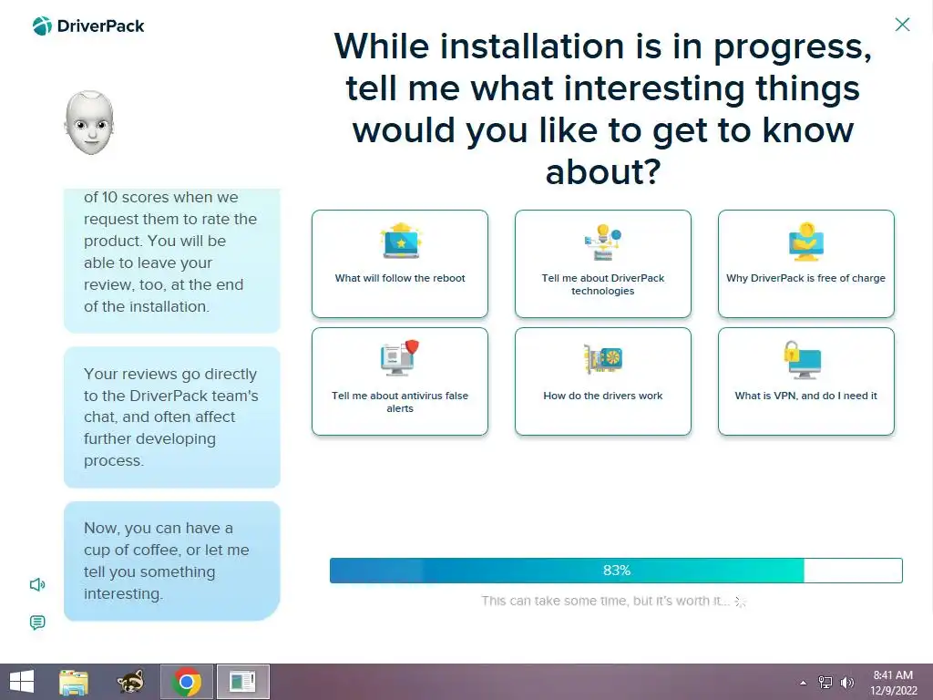Open 'Tell me about antivirus false alerts' card
The image size is (933, 700).
point(400,382)
